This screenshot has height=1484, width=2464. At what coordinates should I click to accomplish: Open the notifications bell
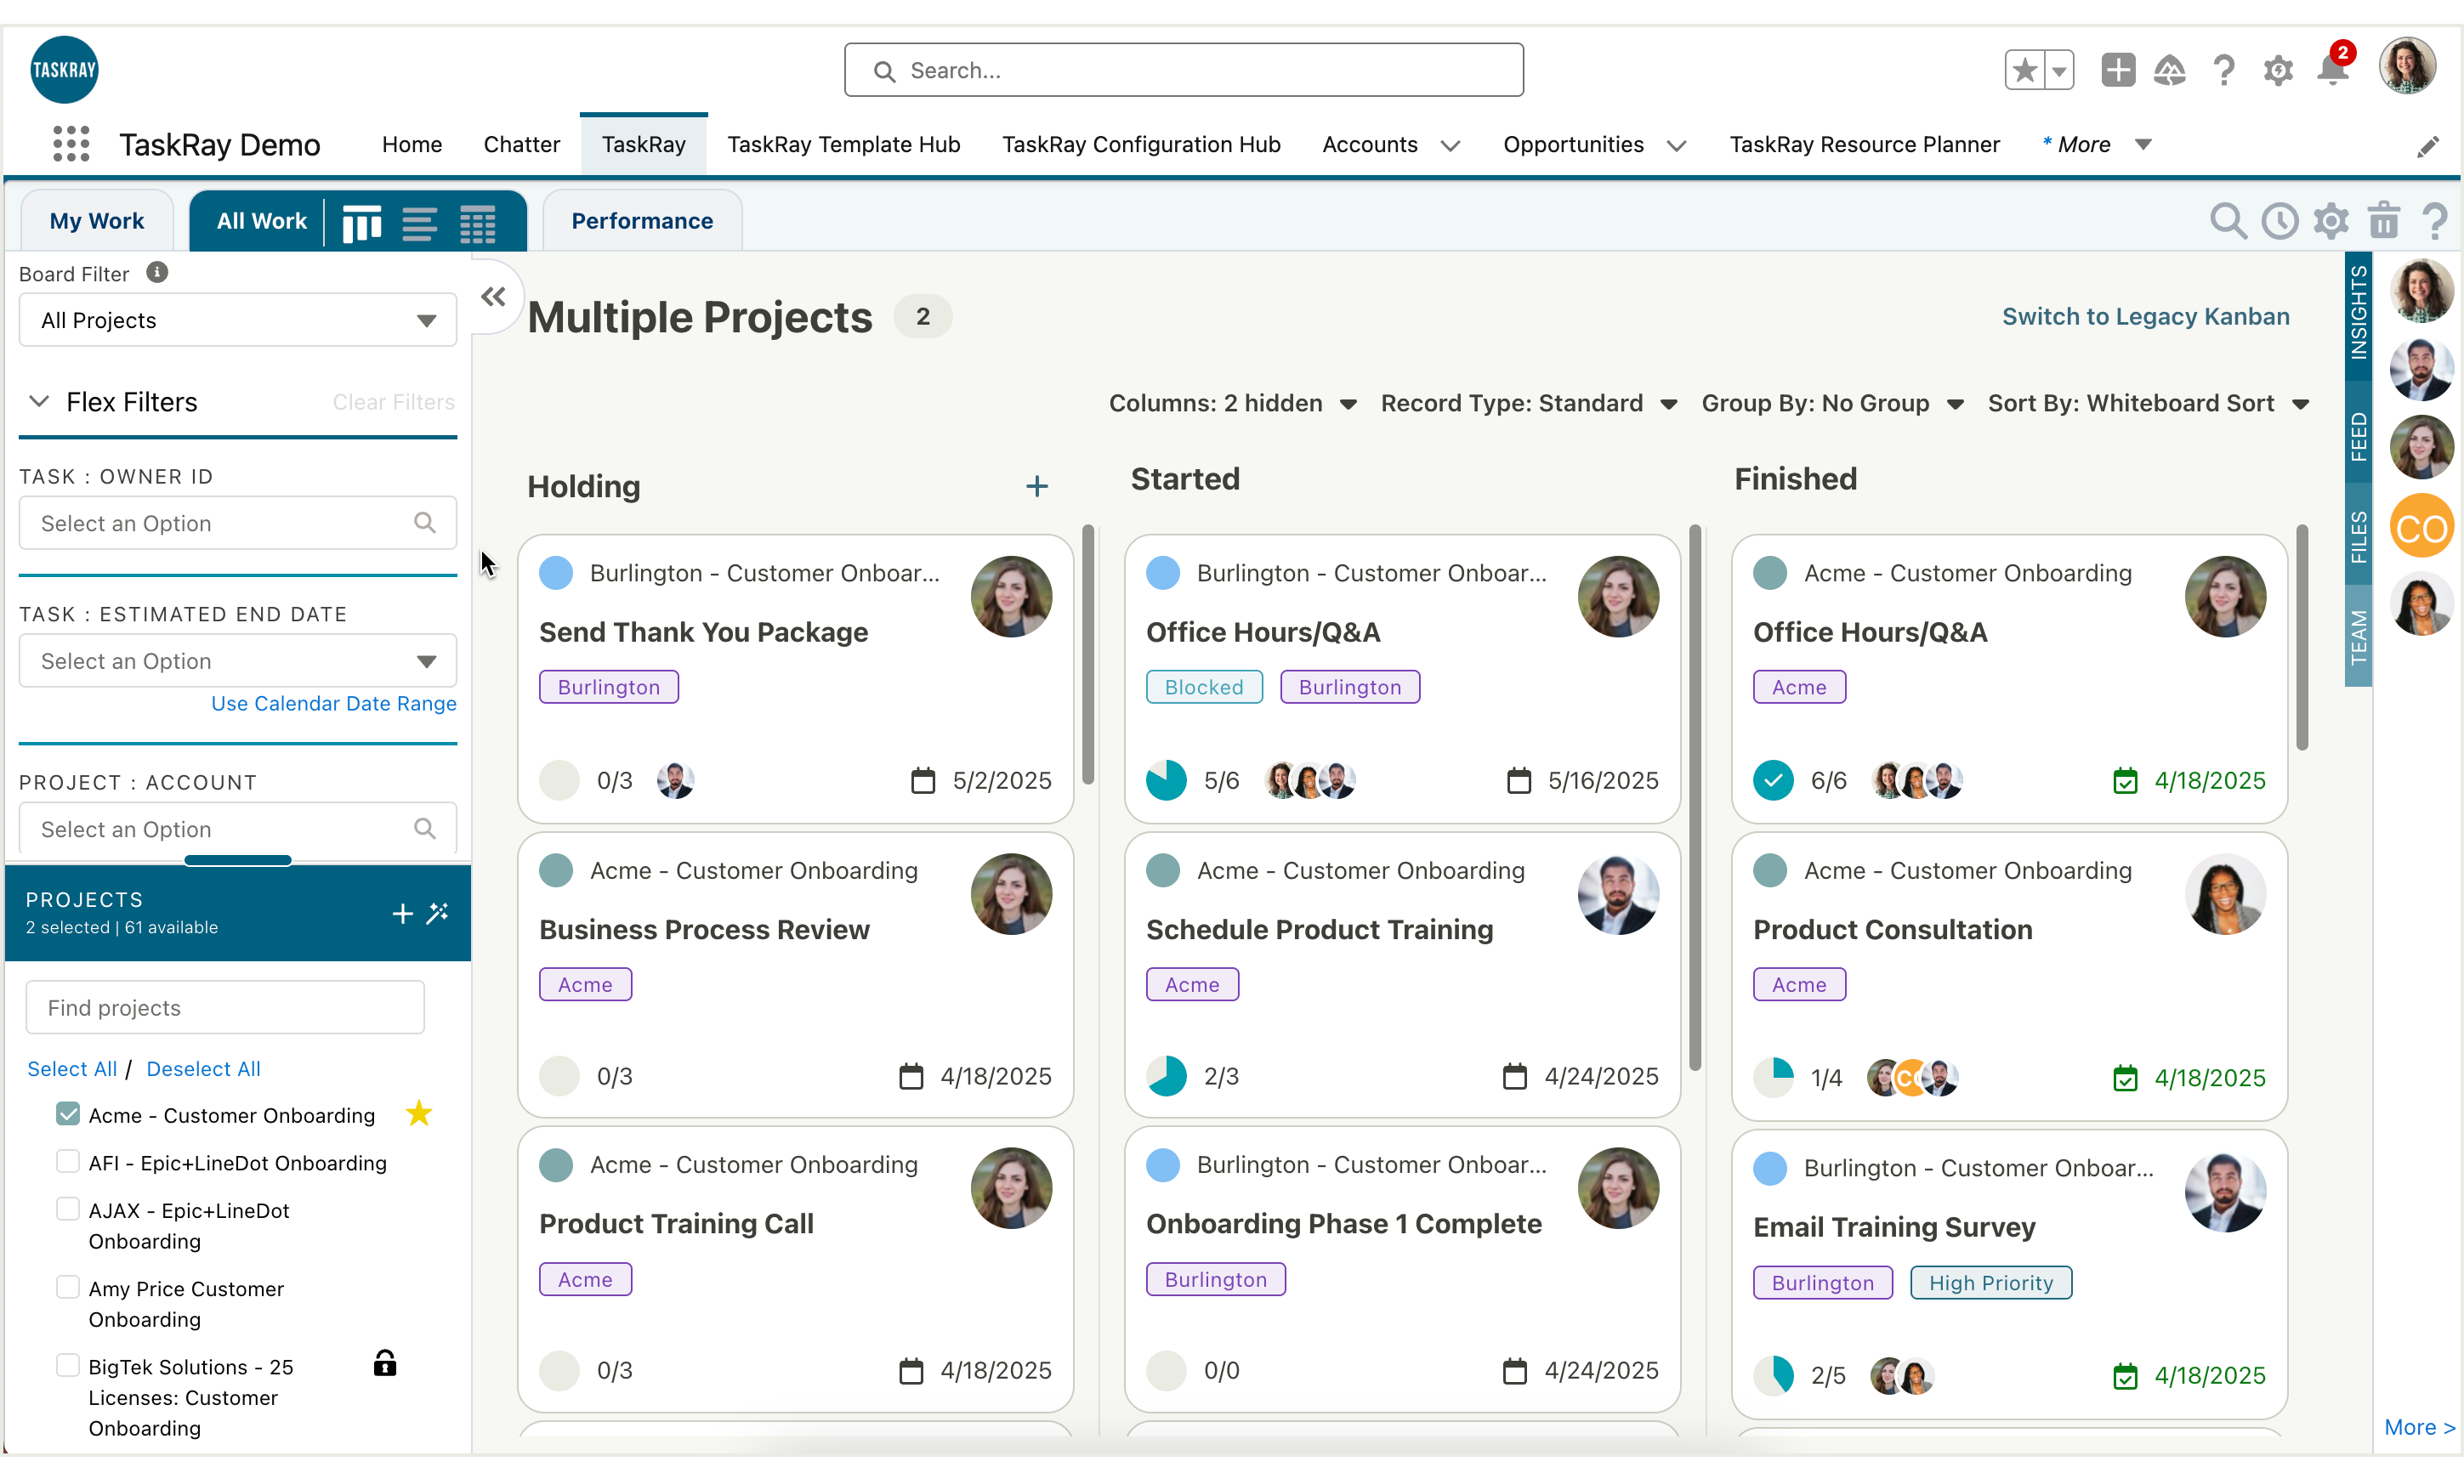2333,70
